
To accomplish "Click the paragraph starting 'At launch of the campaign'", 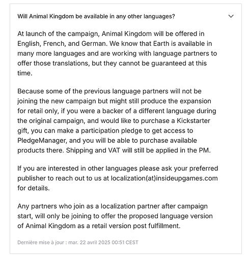I will (117, 54).
